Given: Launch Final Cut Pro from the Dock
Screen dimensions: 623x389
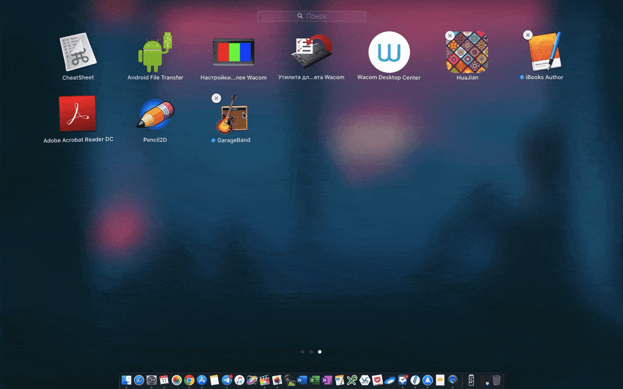Looking at the screenshot, I should (x=264, y=380).
